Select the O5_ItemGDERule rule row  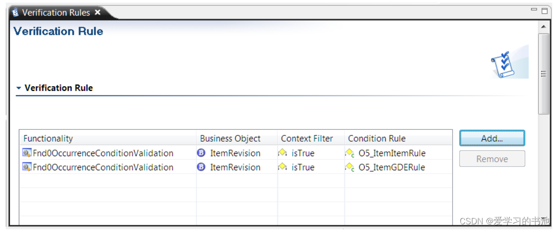click(x=391, y=167)
